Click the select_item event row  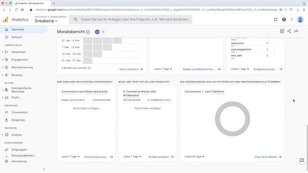coord(256,43)
